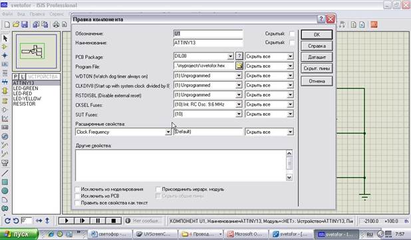The width and height of the screenshot is (411, 240).
Task: Expand the WDTON fuse dropdown
Action: (x=239, y=76)
